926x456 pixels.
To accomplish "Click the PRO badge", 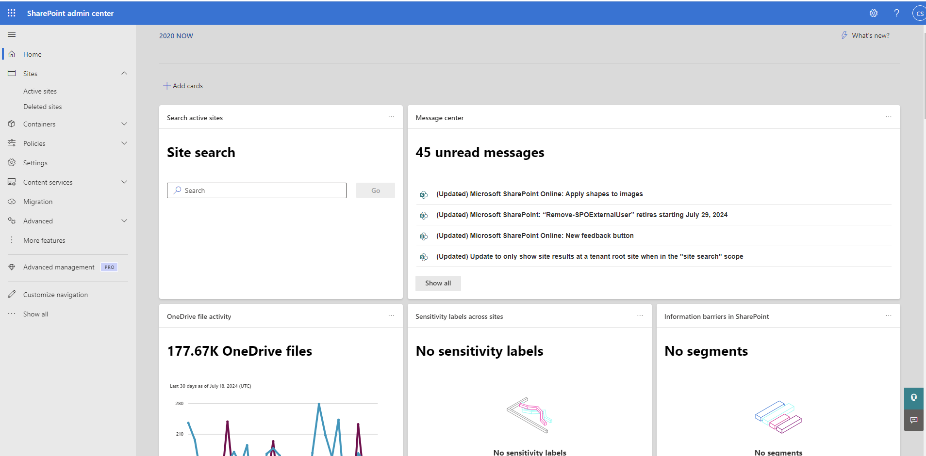I will tap(109, 267).
